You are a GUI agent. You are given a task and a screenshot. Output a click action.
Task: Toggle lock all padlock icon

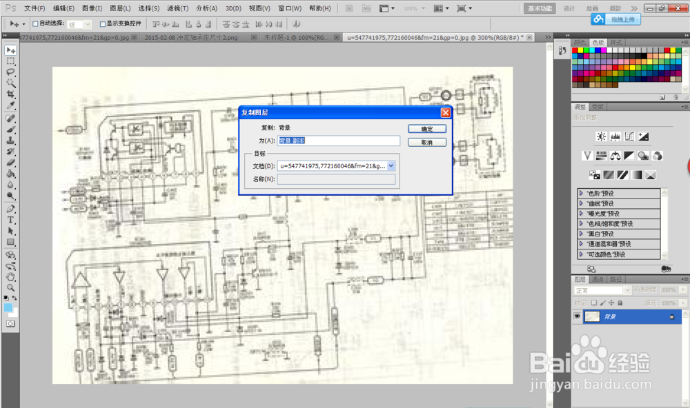pos(620,303)
